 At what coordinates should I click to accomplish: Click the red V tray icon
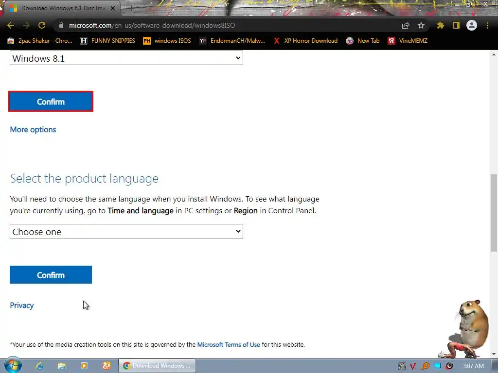point(413,366)
